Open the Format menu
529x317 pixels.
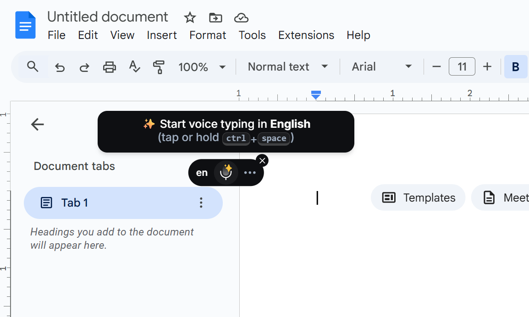[208, 35]
